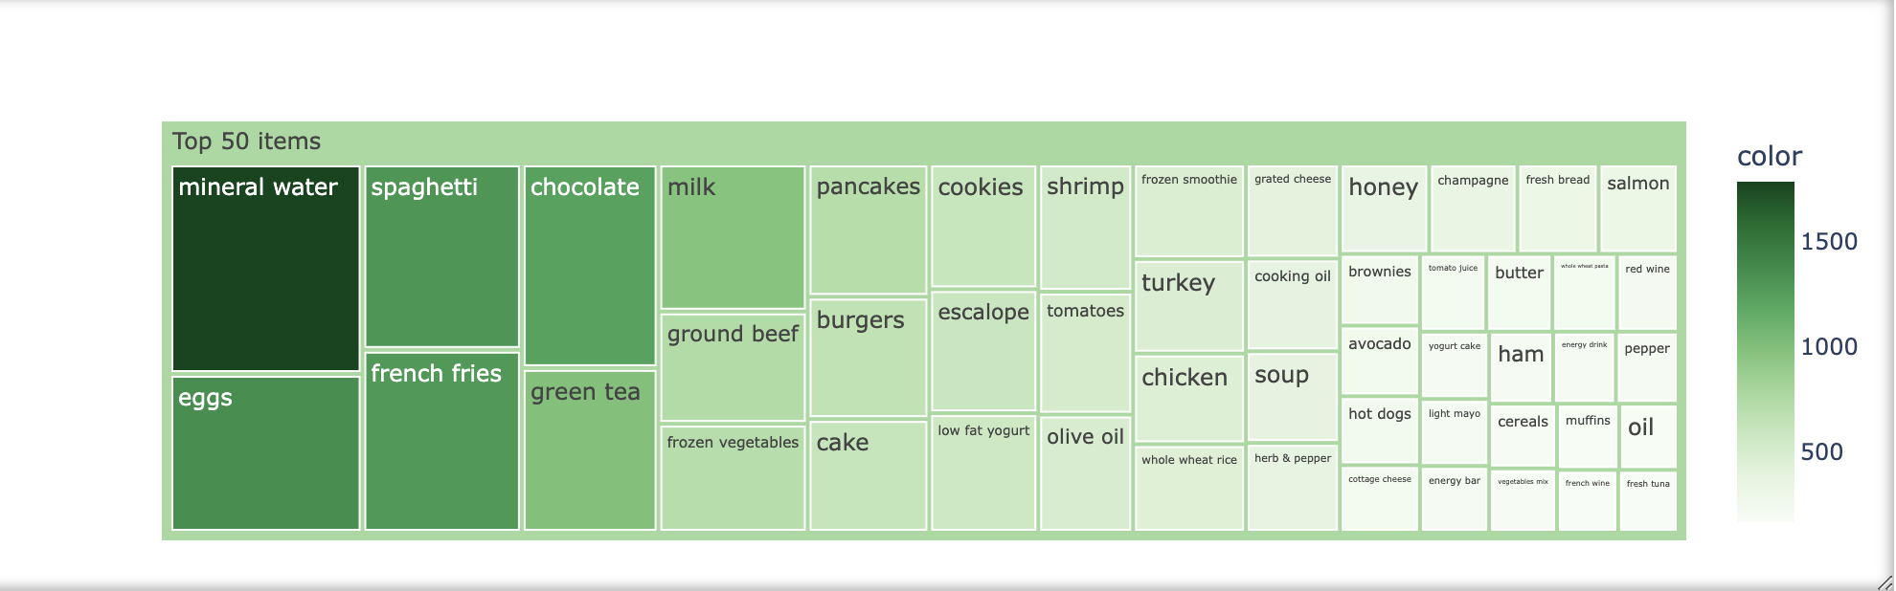
Task: Click the burgers rectangle
Action: click(x=869, y=358)
